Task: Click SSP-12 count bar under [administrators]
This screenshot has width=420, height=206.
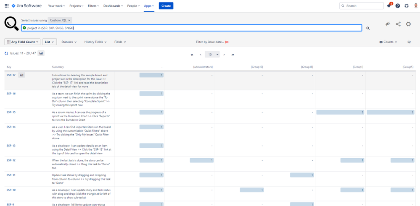Action: [202, 160]
